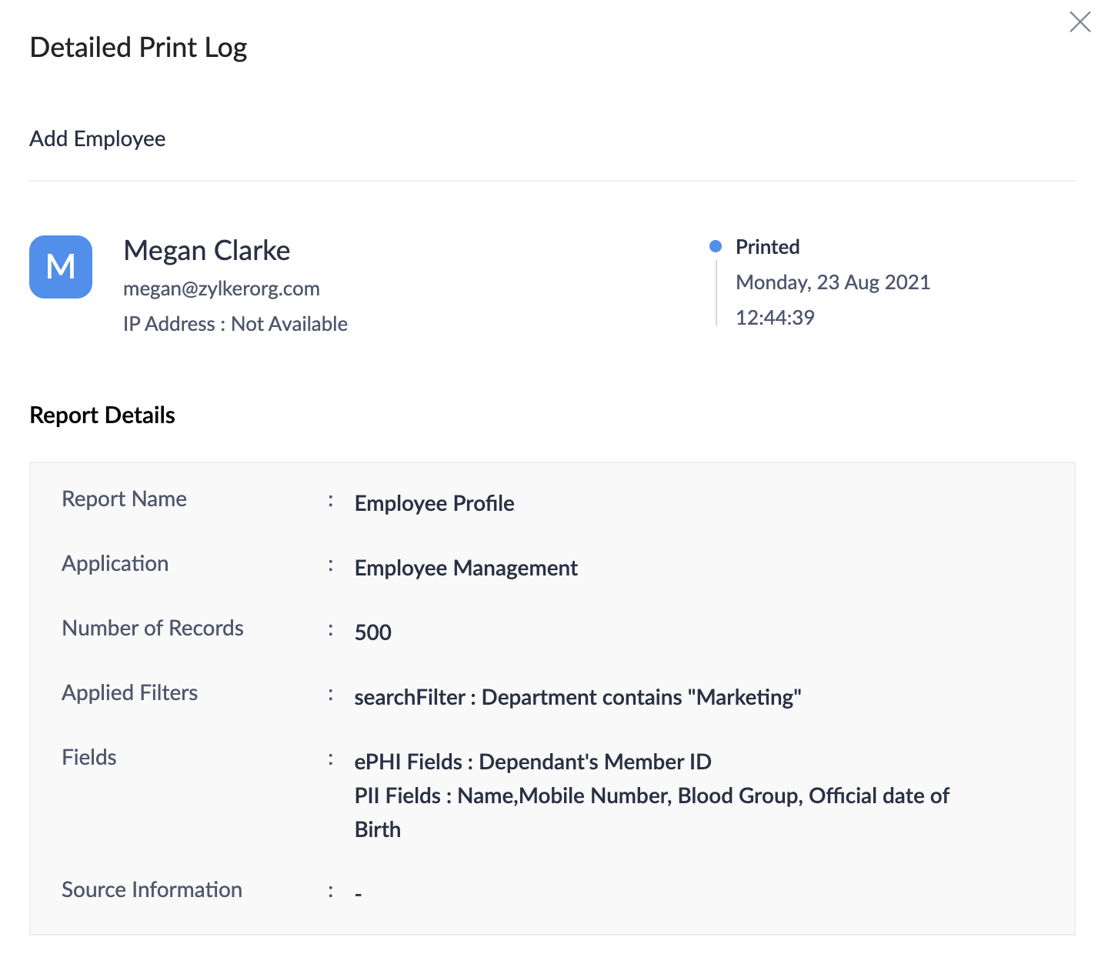Click the Add Employee heading

98,138
